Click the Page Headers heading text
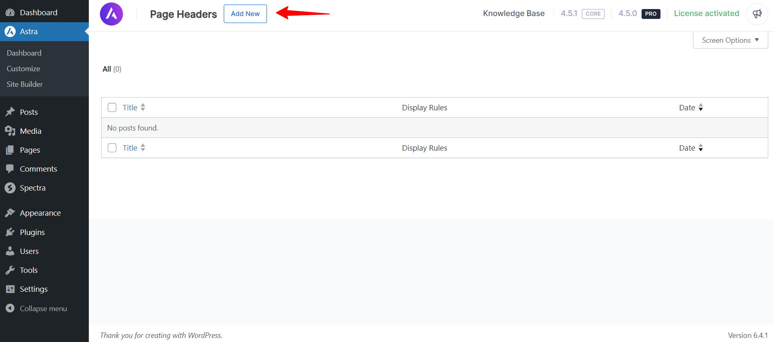Screen dimensions: 774x342 (x=183, y=14)
